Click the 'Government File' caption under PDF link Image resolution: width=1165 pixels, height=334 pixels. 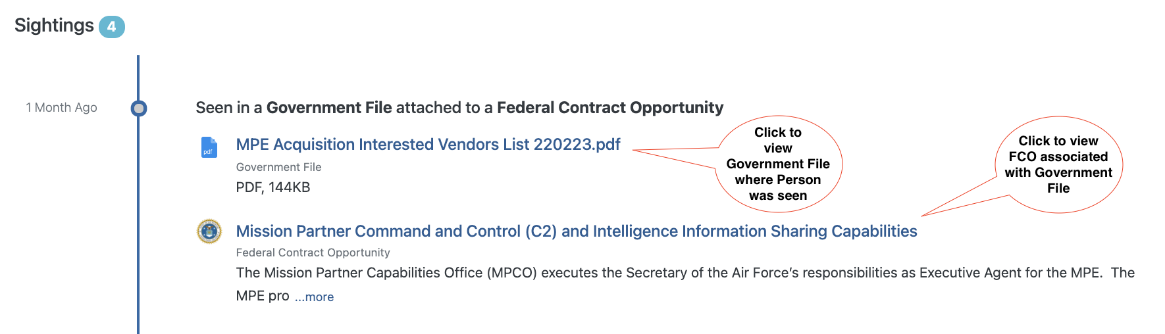278,167
